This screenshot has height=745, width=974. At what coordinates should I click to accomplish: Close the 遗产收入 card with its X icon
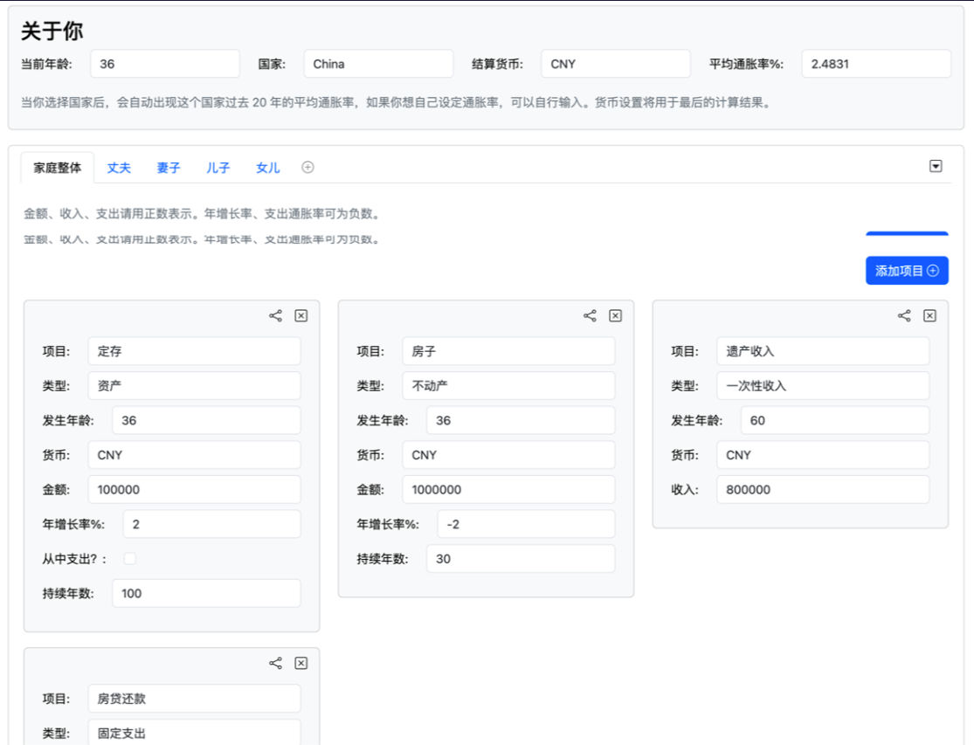click(929, 315)
